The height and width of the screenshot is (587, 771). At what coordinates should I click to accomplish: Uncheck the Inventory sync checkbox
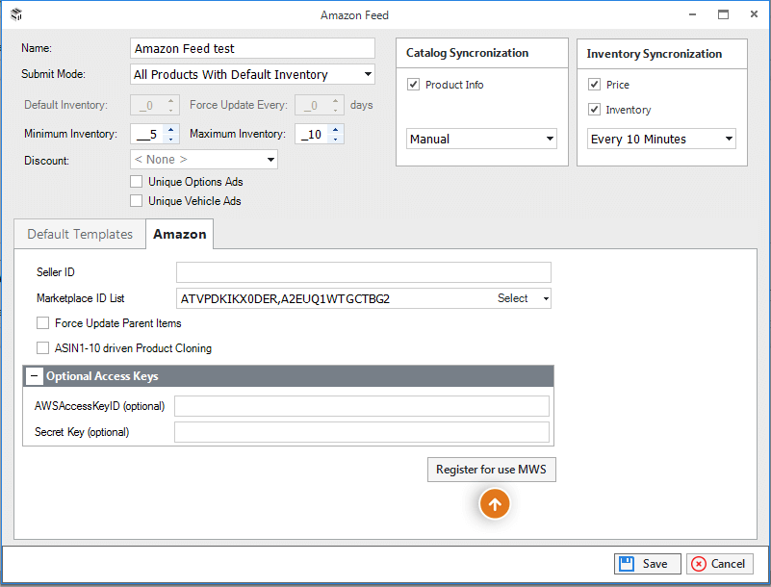tap(594, 109)
